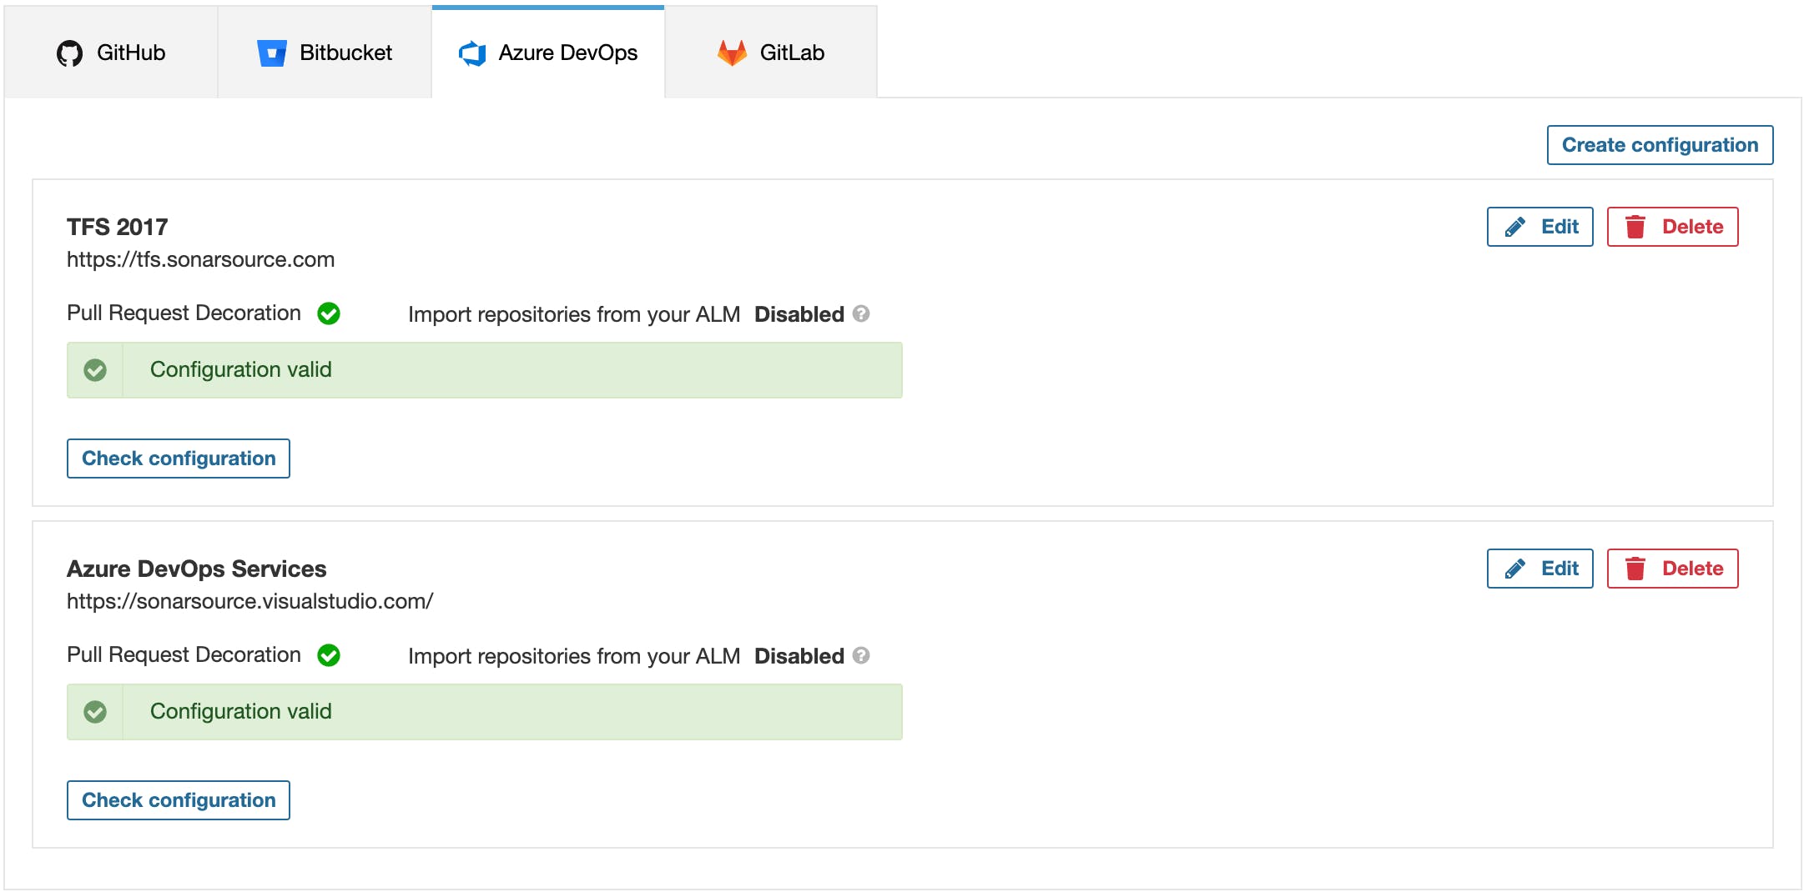Click the check icon in Configuration valid banner
1804x892 pixels.
point(96,369)
